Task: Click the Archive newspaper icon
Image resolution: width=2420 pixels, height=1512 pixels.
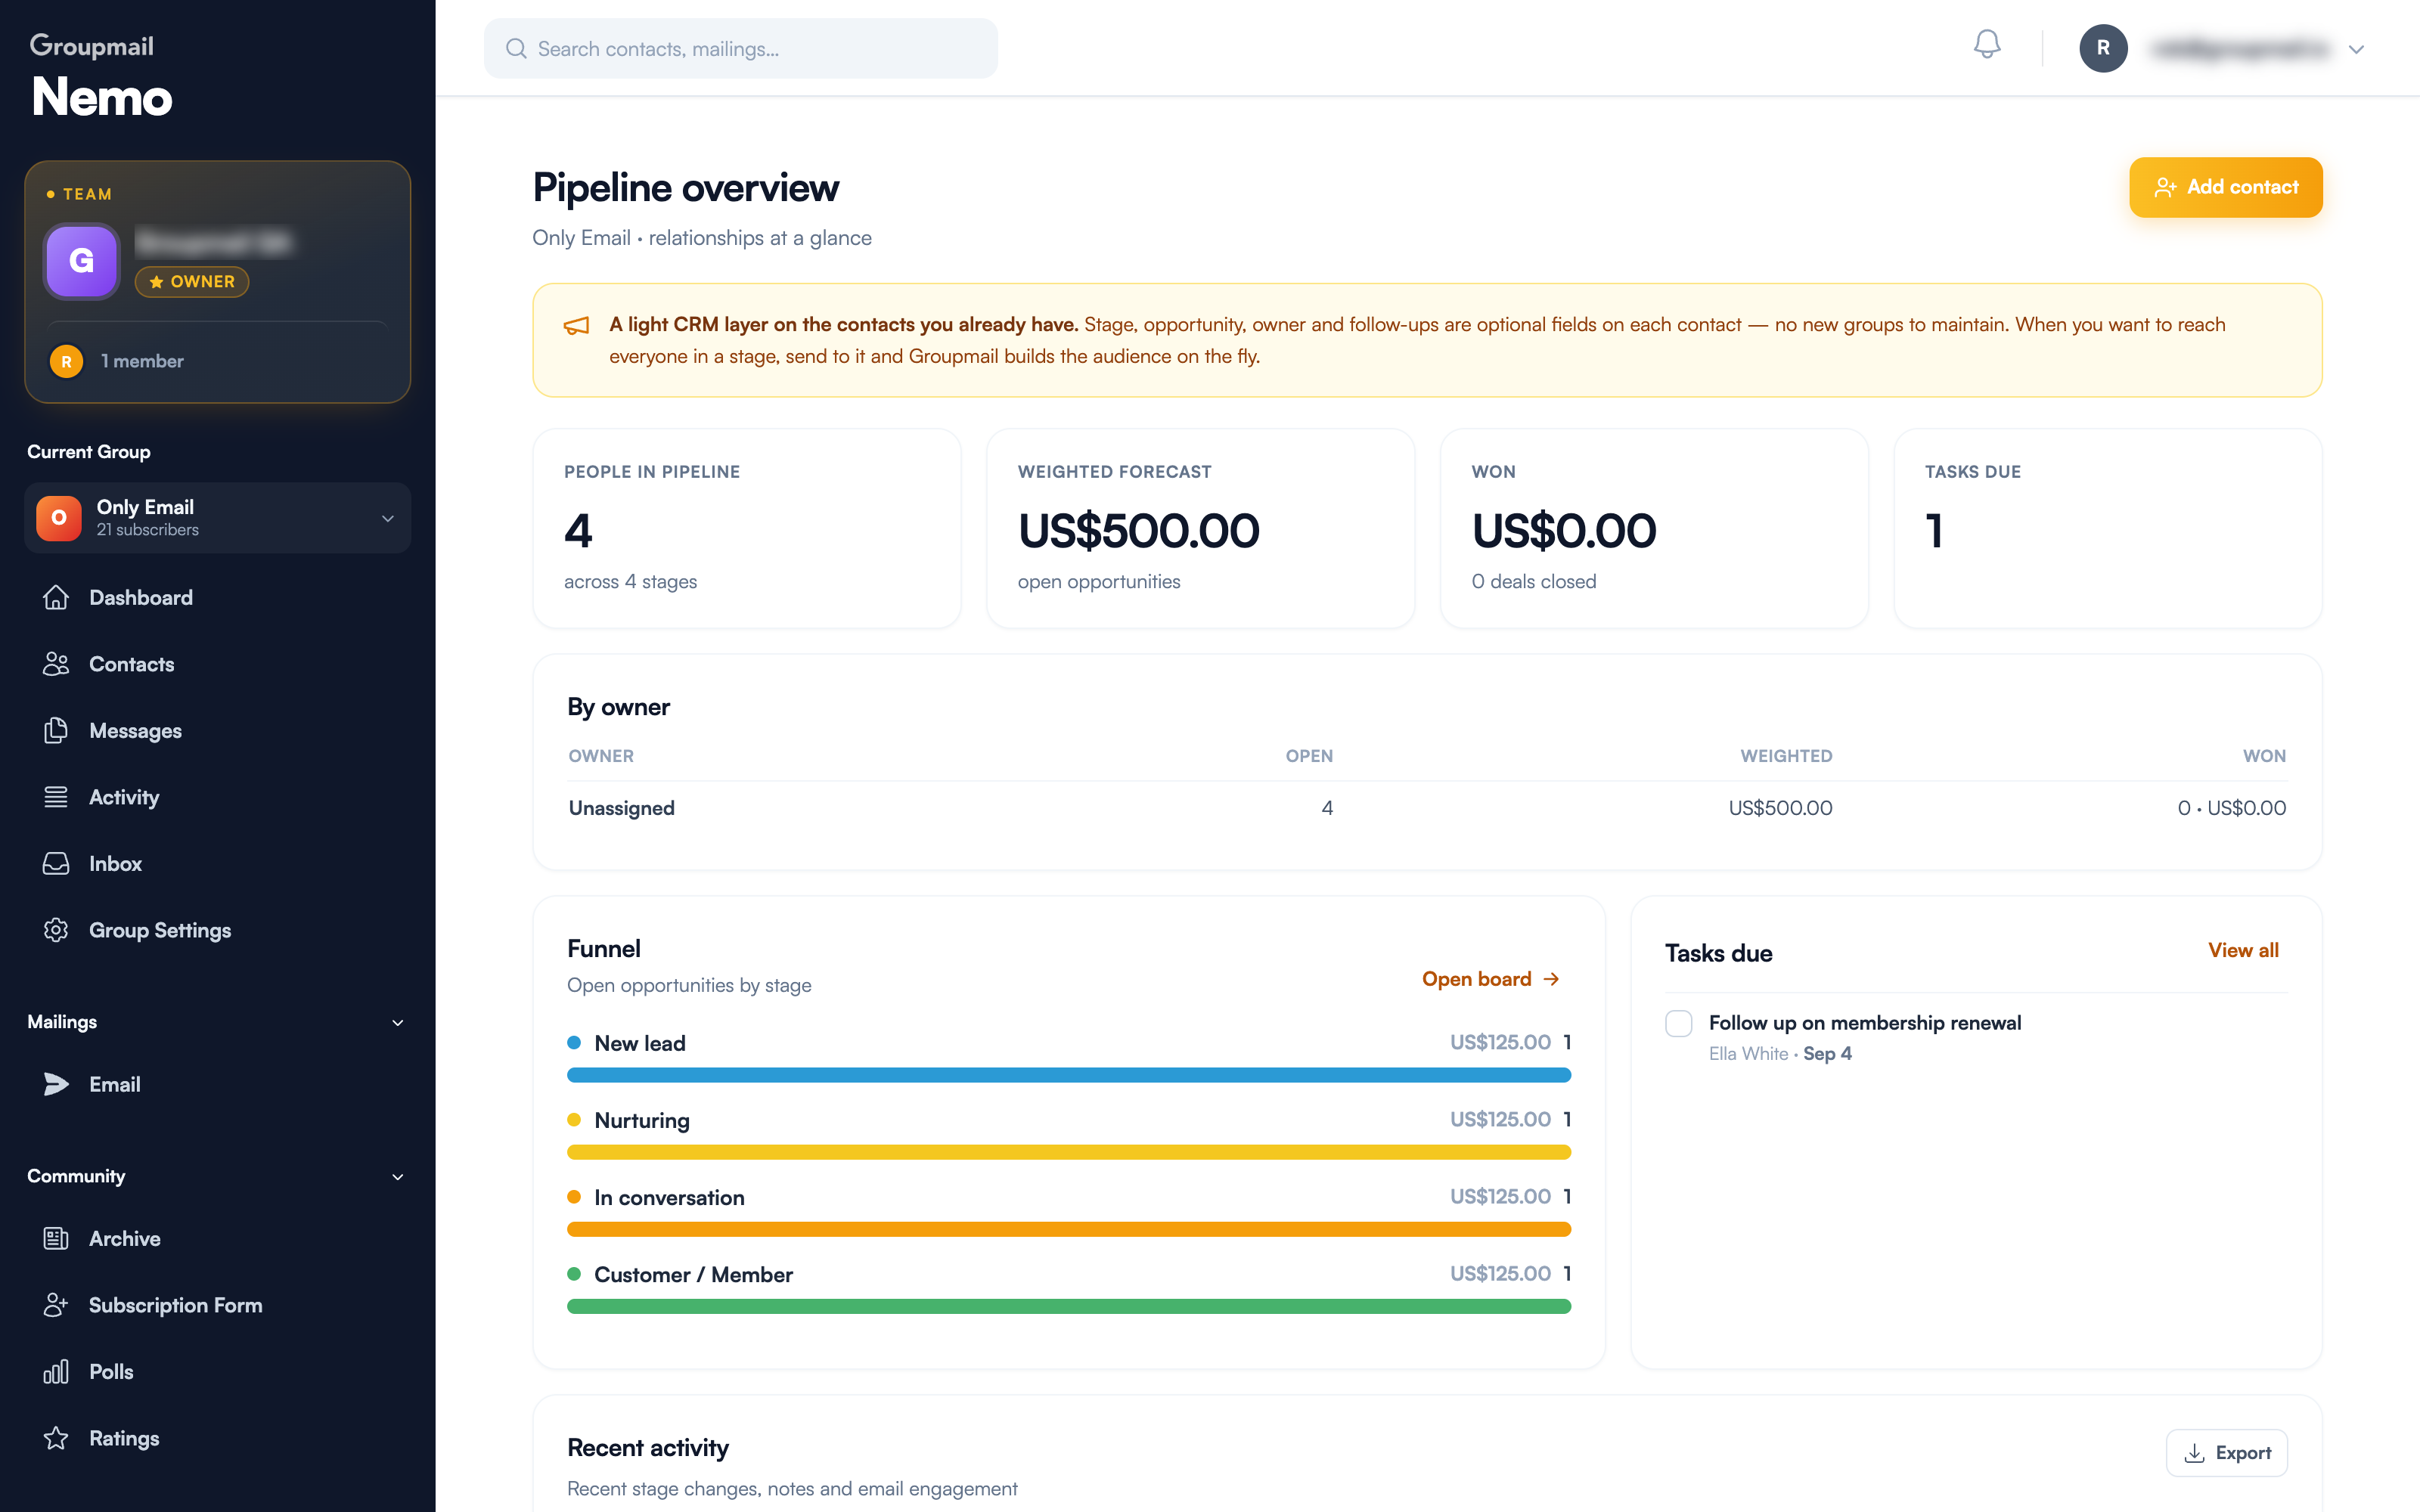Action: click(56, 1238)
